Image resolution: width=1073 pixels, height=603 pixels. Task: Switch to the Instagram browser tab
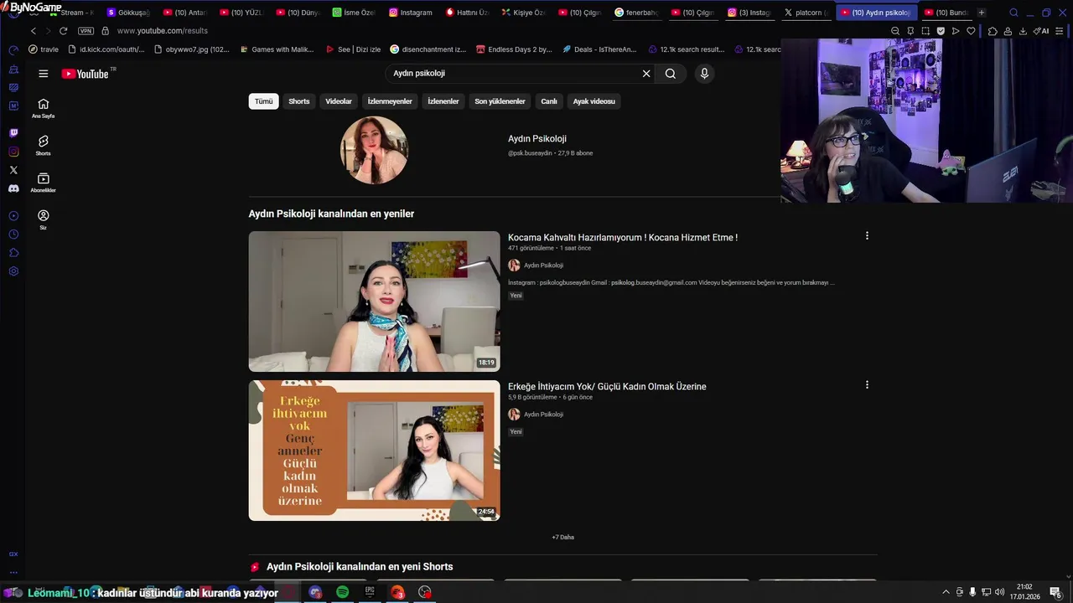[411, 13]
